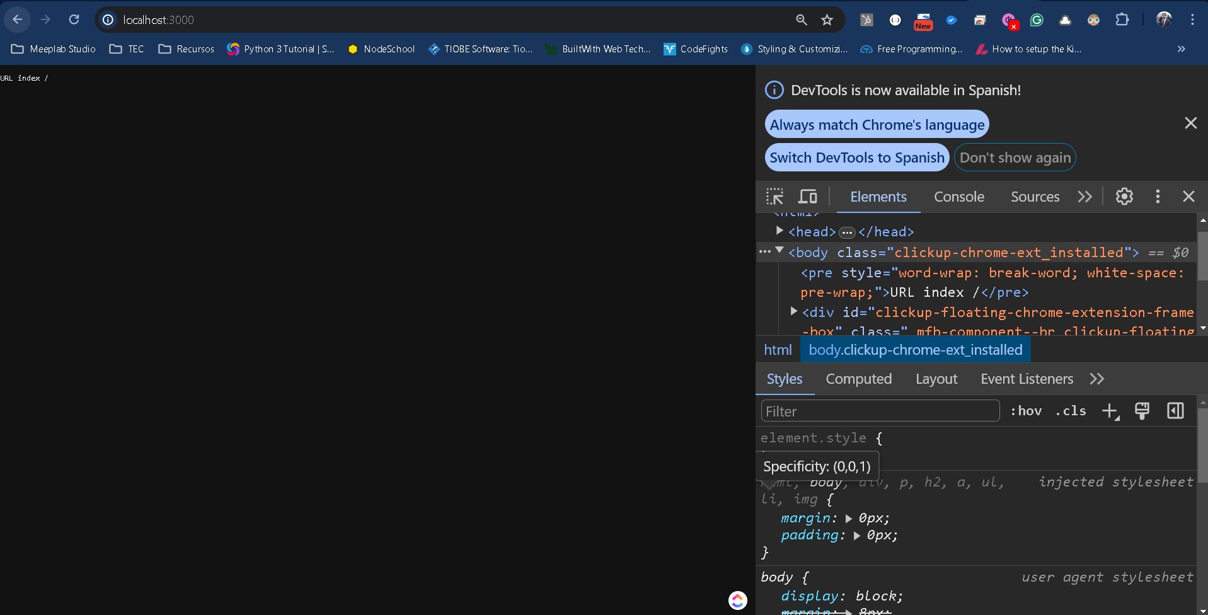
Task: Click the new style rule plus icon
Action: tap(1109, 411)
